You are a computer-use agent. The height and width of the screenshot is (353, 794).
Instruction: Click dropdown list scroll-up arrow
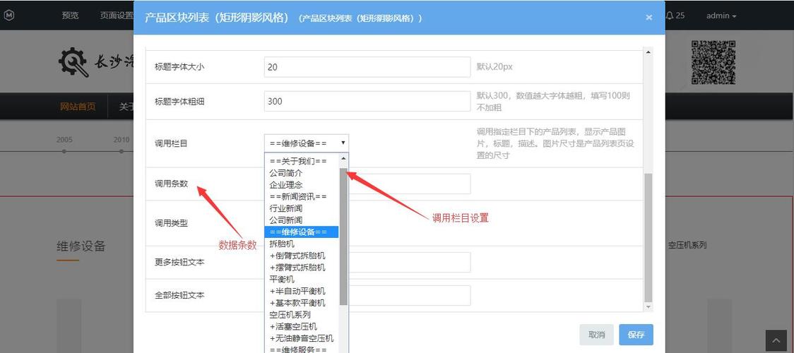click(343, 158)
